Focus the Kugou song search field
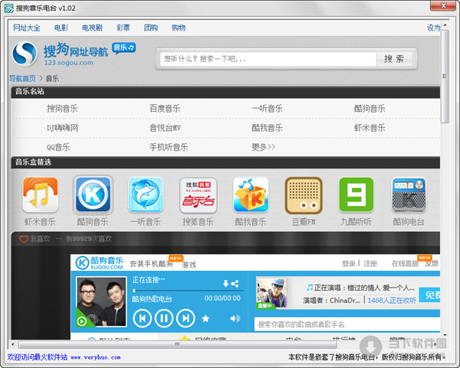 pos(347,324)
